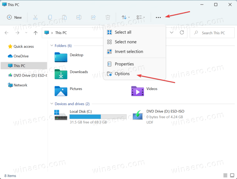Open the Layout and view options dropdown
237x179 pixels.
point(141,17)
